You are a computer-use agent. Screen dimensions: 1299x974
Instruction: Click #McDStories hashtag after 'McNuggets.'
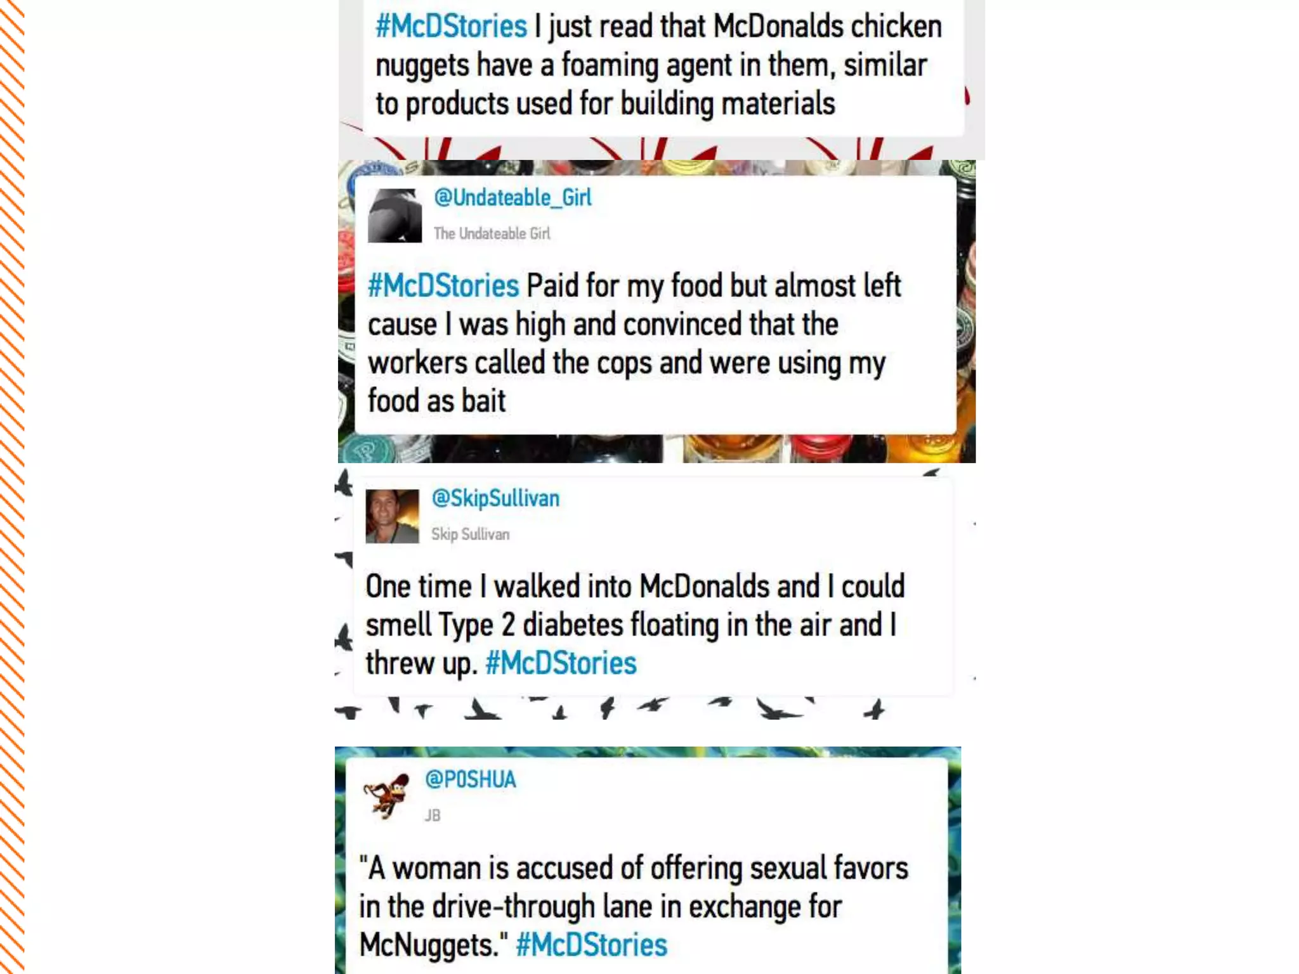(x=592, y=945)
